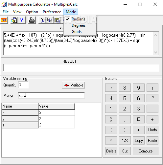Click the open parenthesis button
Image resolution: width=163 pixels, height=165 pixels.
(111, 130)
